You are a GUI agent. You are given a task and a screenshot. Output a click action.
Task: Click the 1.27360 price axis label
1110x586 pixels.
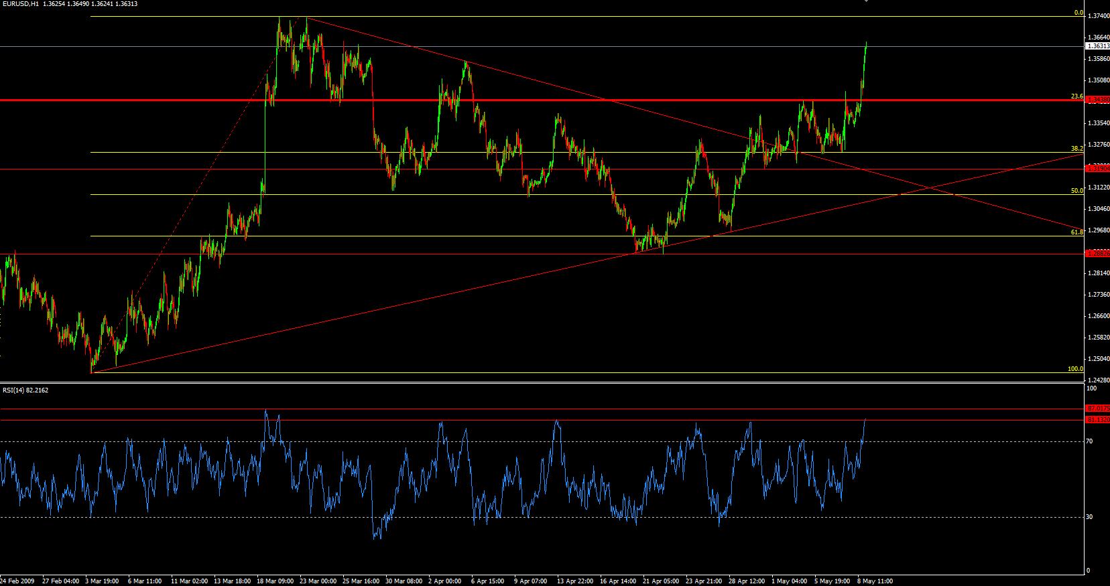(x=1098, y=295)
